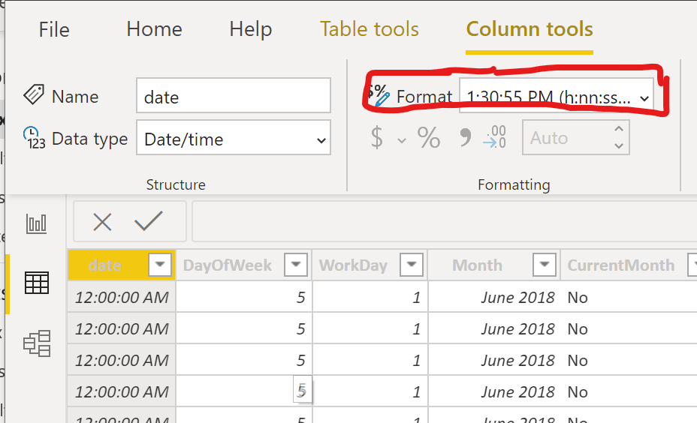The height and width of the screenshot is (423, 697).
Task: Open the Home ribbon tab
Action: point(154,29)
